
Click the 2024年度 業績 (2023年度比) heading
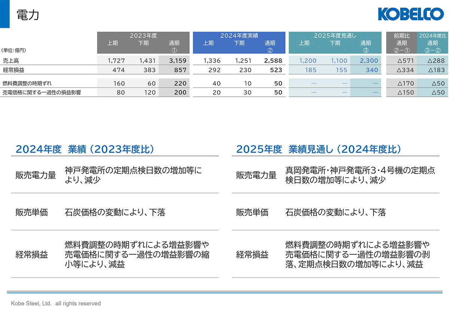point(85,149)
